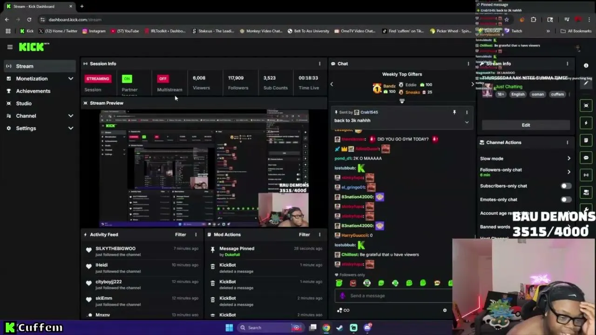
Task: Open Discord from the taskbar
Action: (x=367, y=328)
